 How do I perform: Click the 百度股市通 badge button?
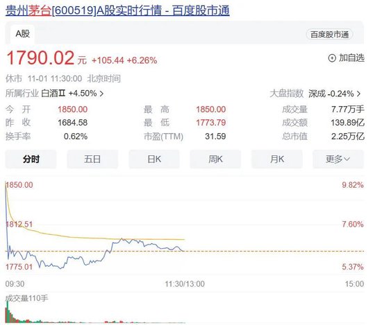pyautogui.click(x=329, y=34)
